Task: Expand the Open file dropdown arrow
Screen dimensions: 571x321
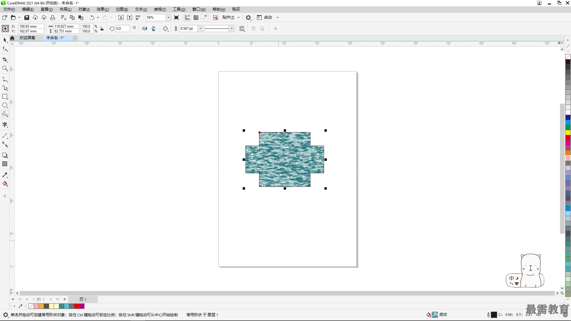Action: tap(19, 18)
